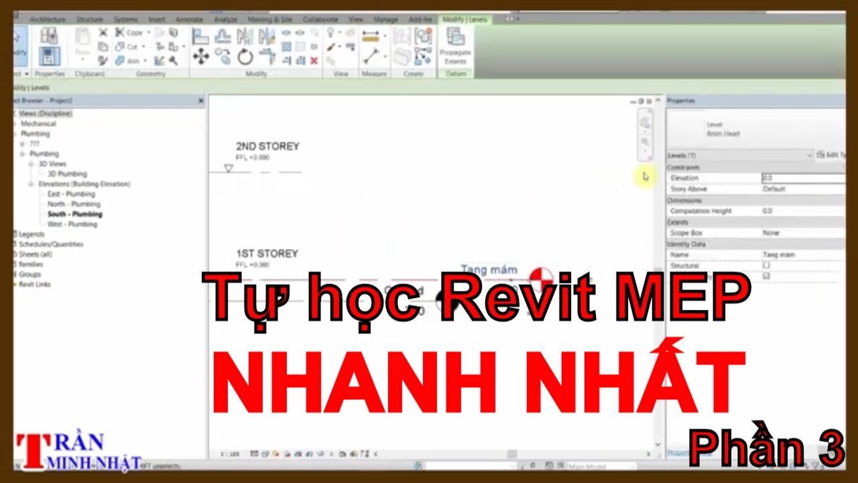Screen dimensions: 858x483
Task: Toggle the Structural checkbox
Action: (766, 266)
